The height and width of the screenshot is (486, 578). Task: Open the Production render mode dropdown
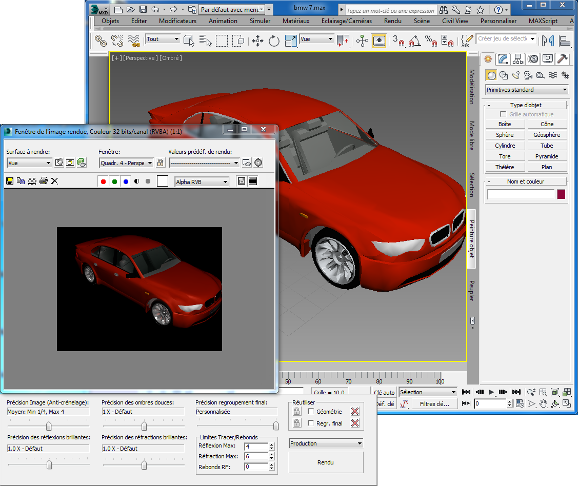[x=326, y=443]
